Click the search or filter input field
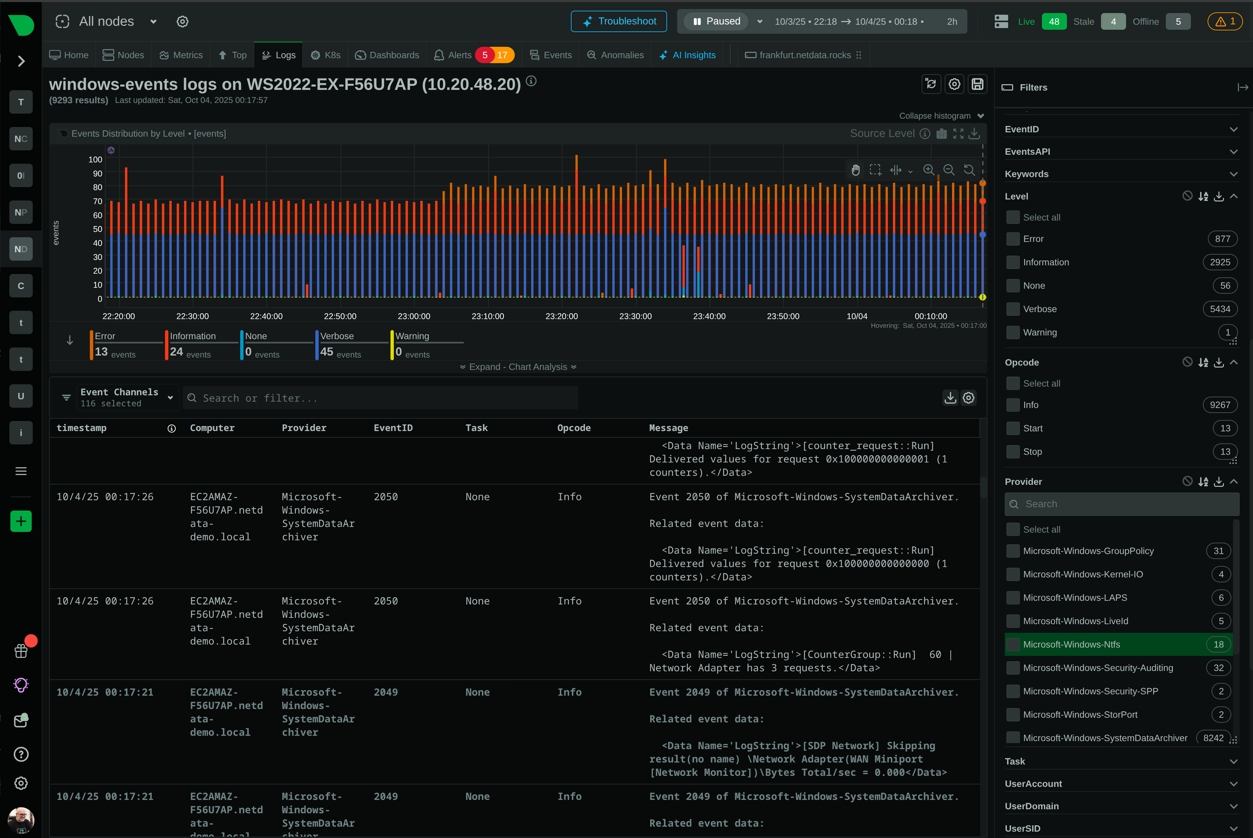 [x=380, y=398]
